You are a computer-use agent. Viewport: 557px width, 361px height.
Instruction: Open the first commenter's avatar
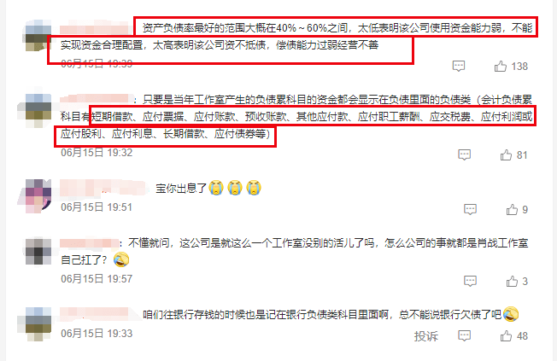tap(37, 36)
